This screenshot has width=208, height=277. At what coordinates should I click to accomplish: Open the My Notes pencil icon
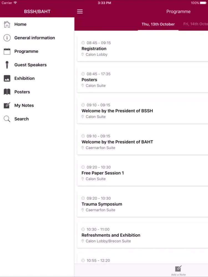click(7, 105)
